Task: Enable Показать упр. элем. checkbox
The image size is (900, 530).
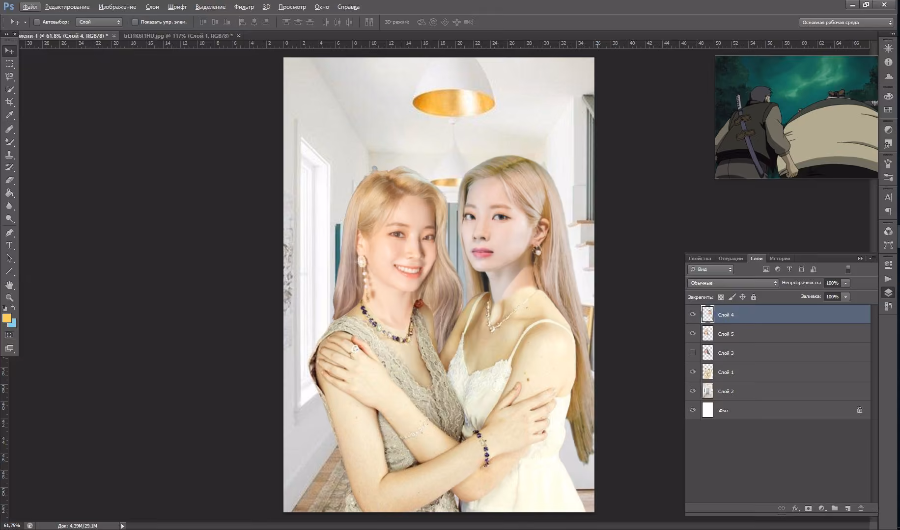Action: [135, 22]
